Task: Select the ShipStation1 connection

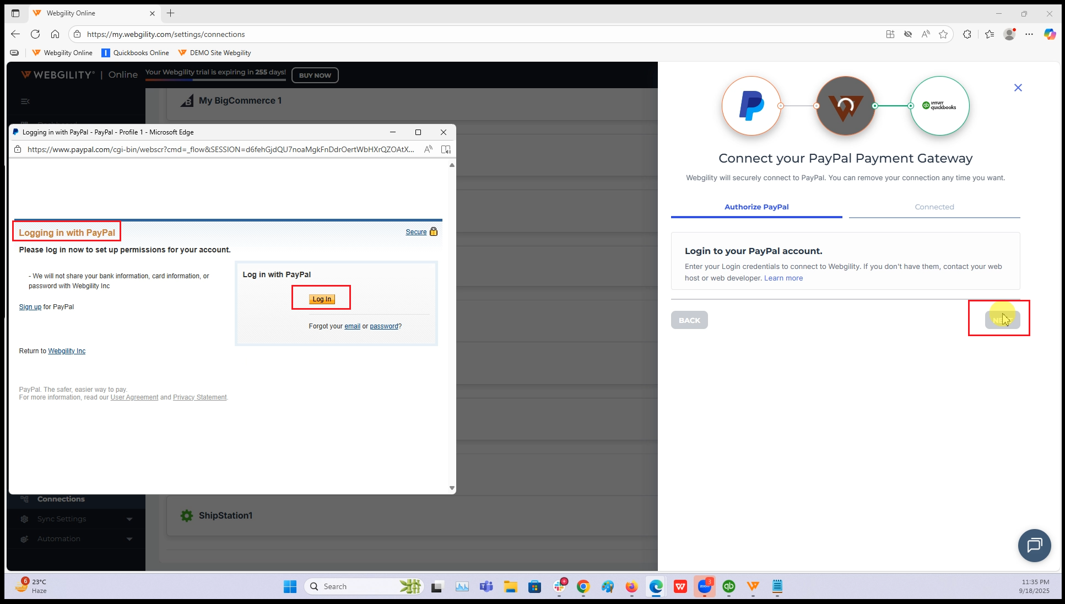Action: (225, 516)
